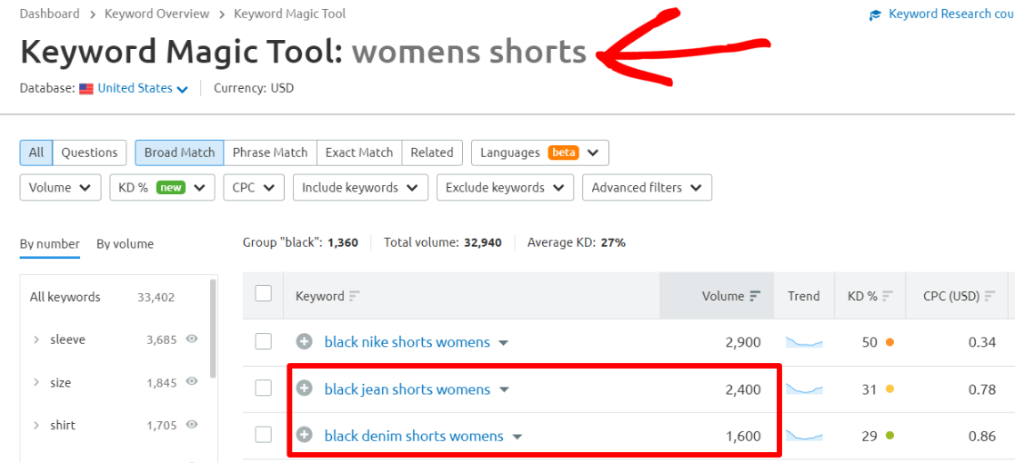Select the By number tab

coord(50,244)
